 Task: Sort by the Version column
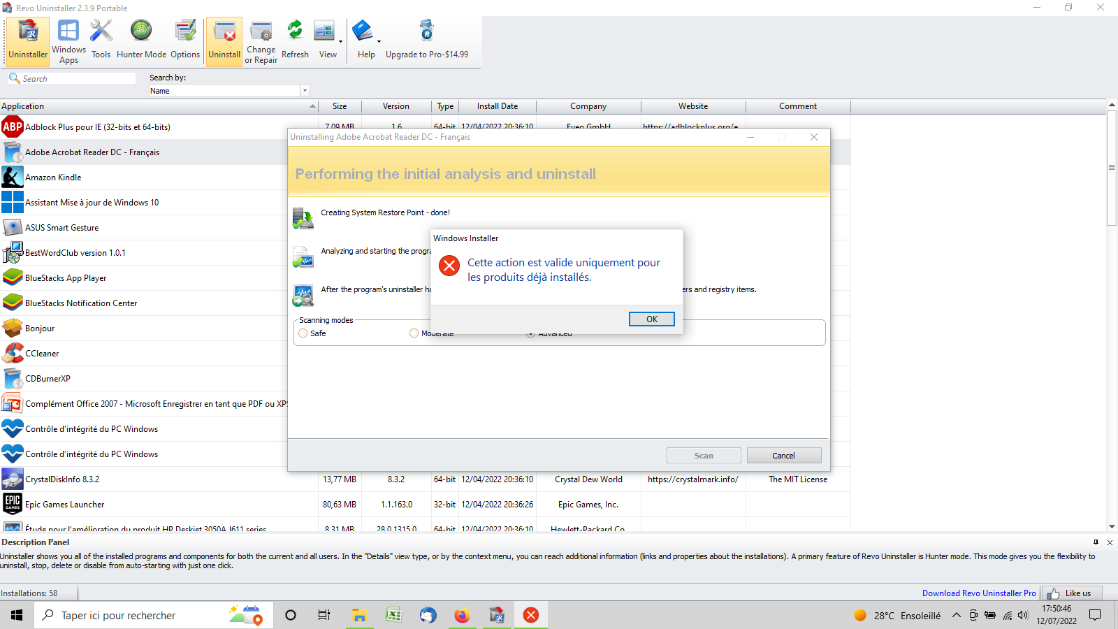coord(396,106)
